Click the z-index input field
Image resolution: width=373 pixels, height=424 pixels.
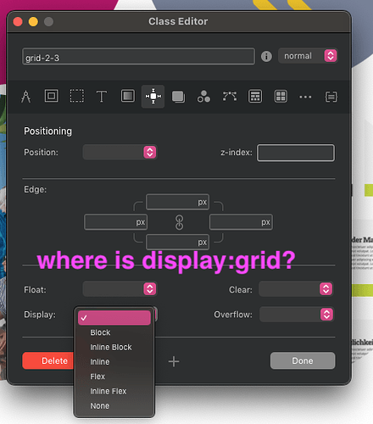pos(296,153)
